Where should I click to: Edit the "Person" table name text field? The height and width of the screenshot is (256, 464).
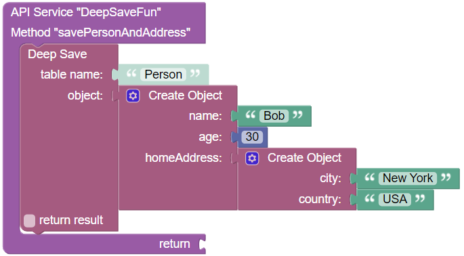click(x=163, y=74)
